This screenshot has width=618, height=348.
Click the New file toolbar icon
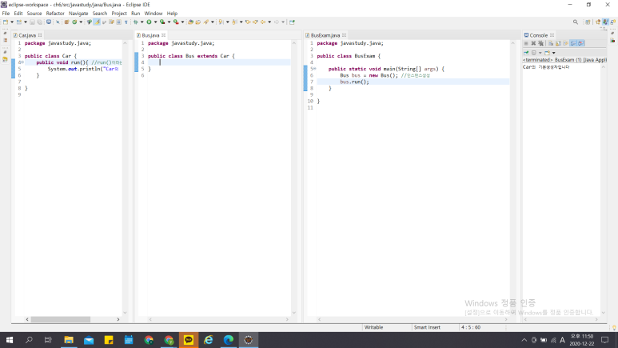[6, 22]
